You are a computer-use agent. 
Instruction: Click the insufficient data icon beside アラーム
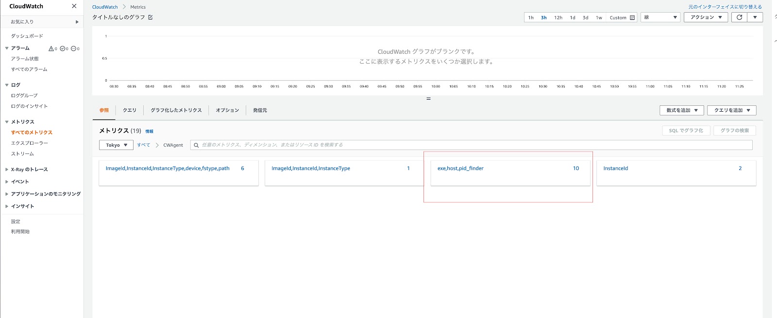point(73,49)
